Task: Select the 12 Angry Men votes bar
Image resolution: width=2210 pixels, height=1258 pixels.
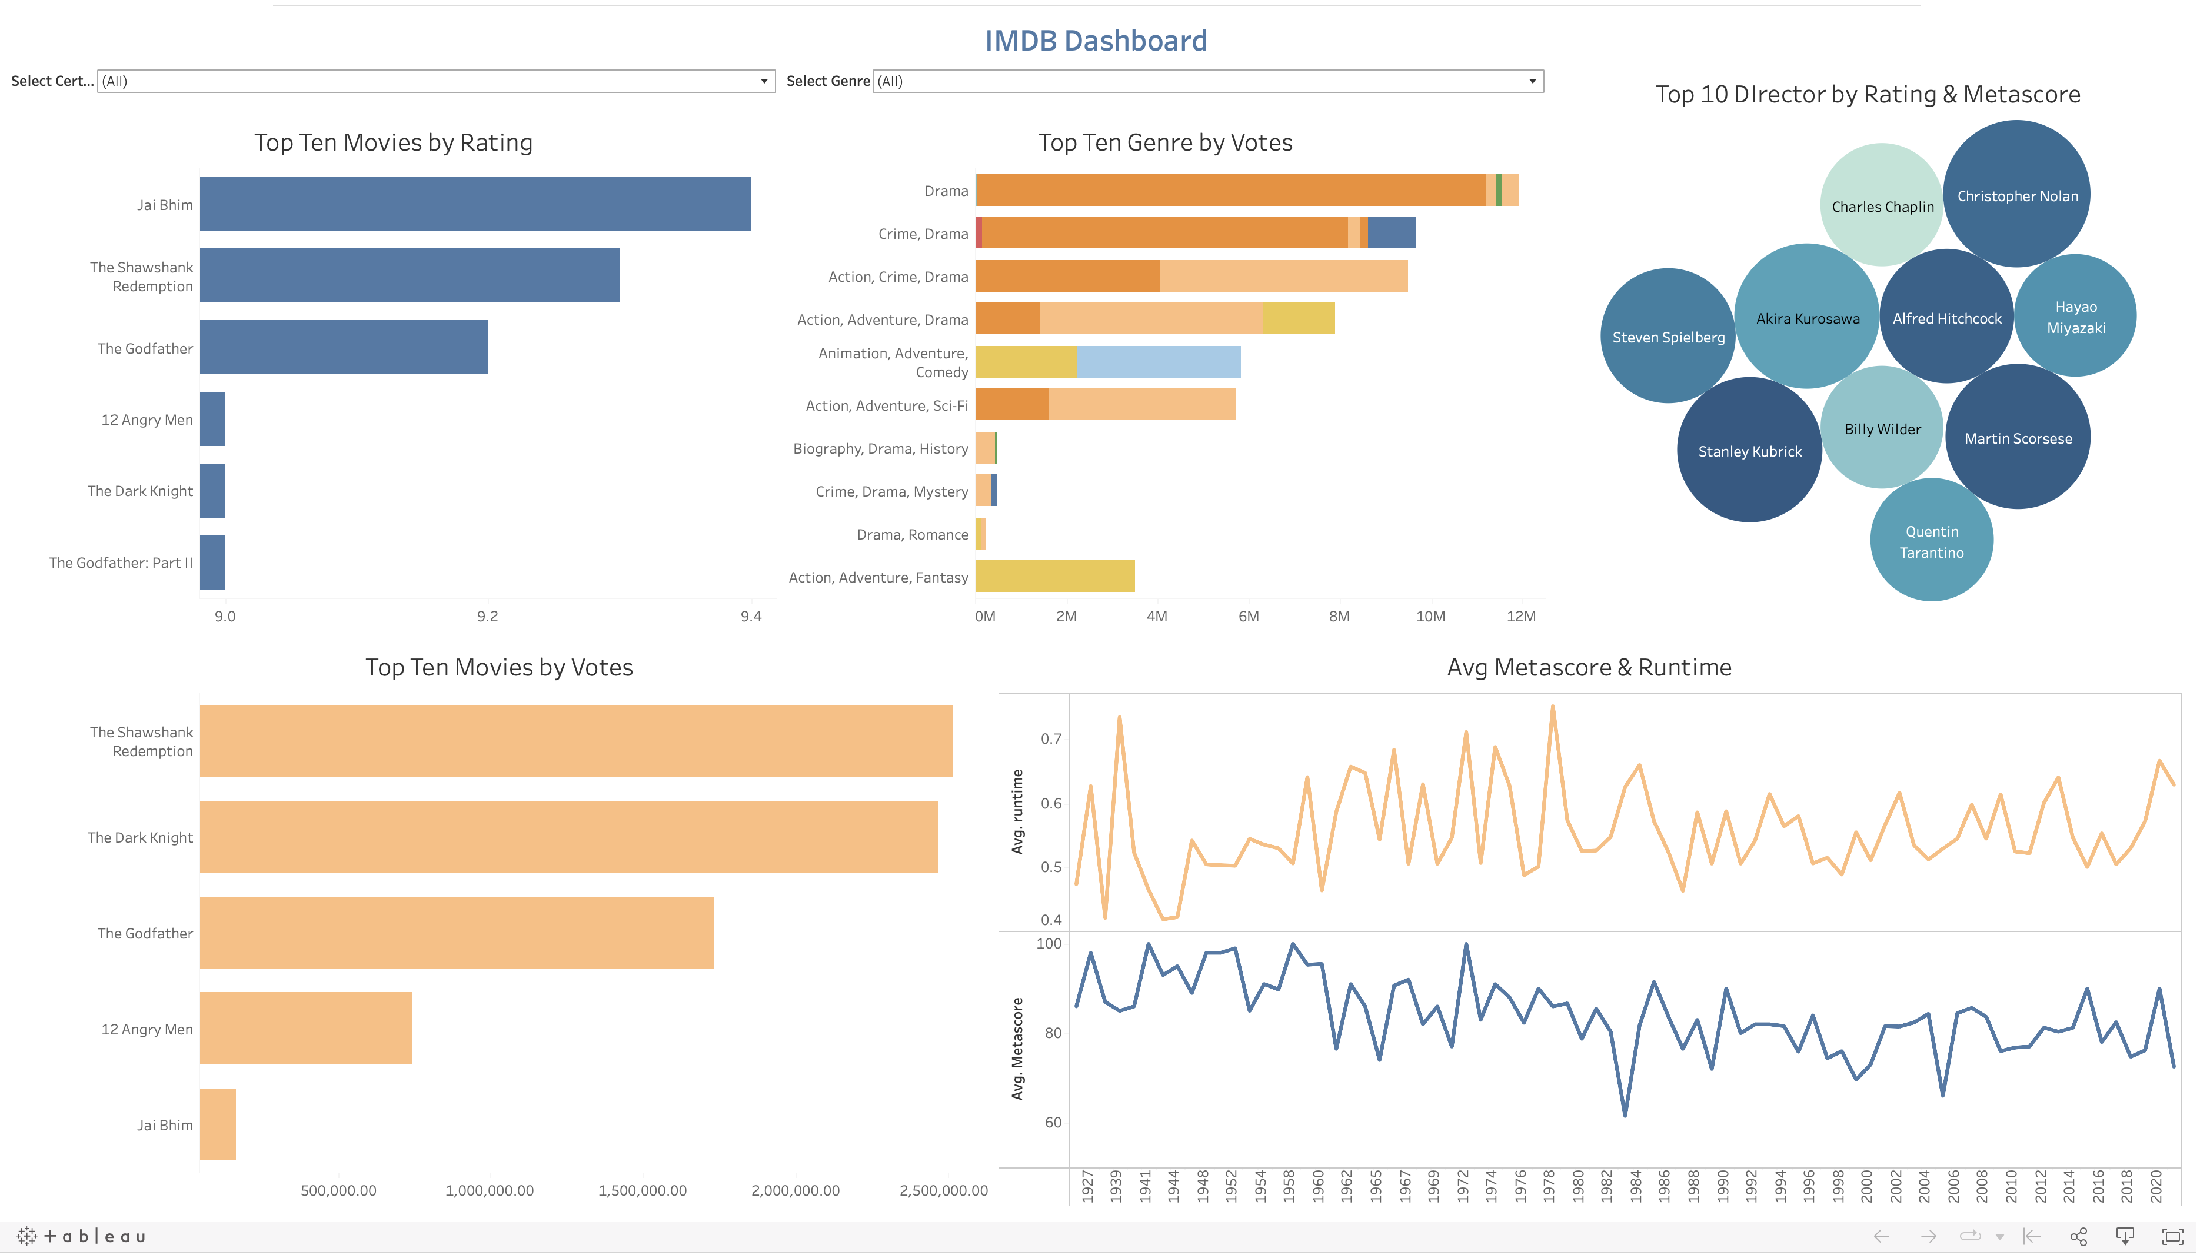Action: pos(306,1028)
